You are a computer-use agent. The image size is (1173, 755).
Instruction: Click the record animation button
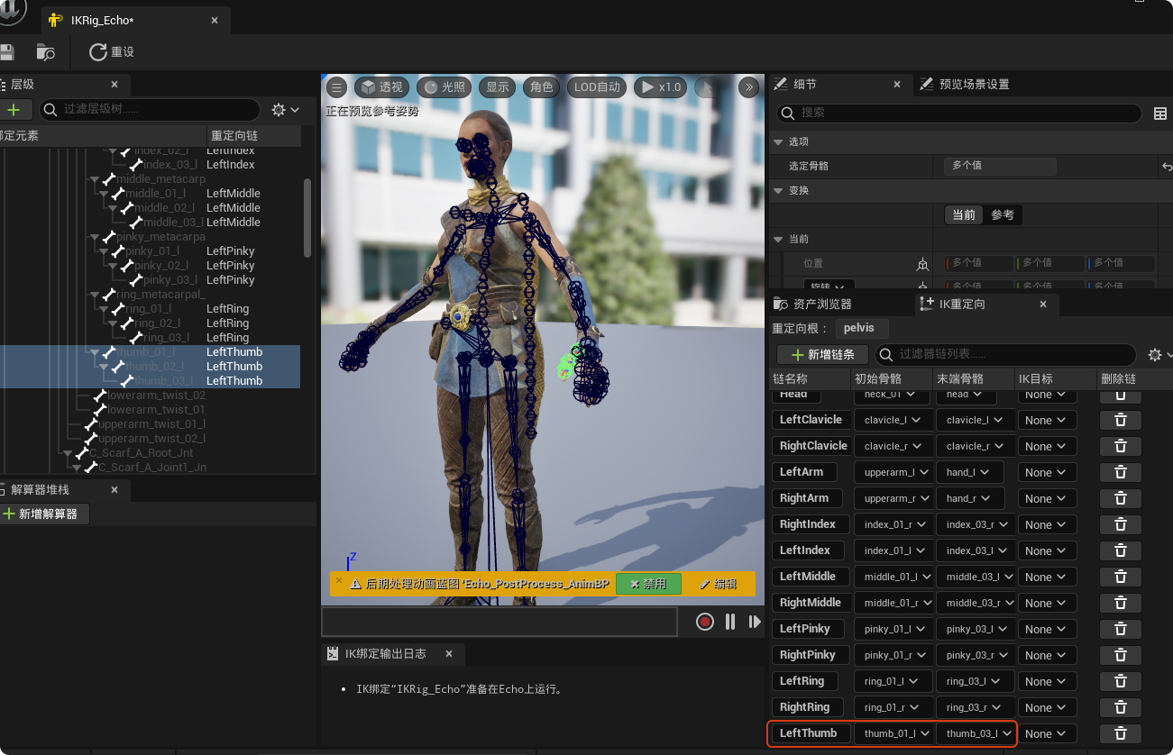click(705, 622)
